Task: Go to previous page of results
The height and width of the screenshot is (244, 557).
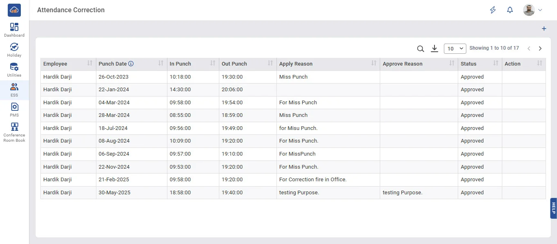Action: tap(529, 48)
